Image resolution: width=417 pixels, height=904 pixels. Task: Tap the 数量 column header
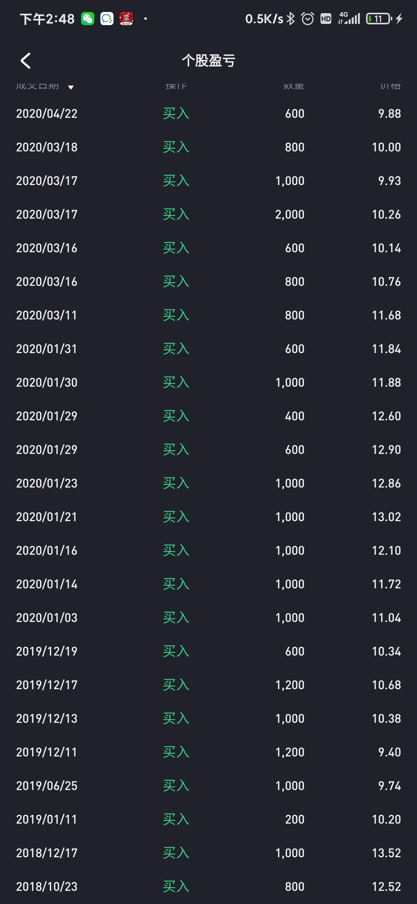point(293,86)
